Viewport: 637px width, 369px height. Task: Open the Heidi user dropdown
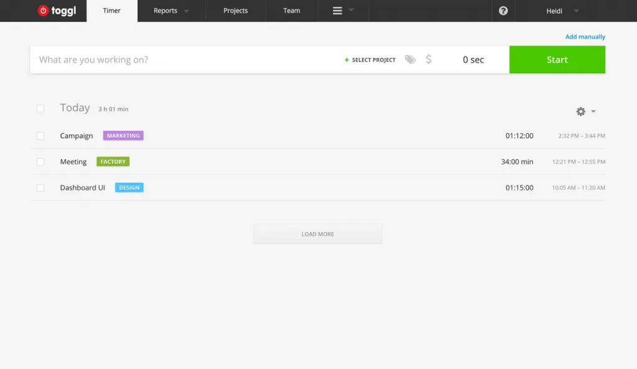click(562, 11)
